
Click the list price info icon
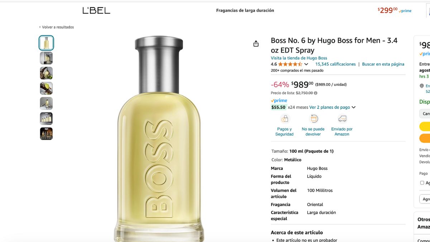(x=316, y=93)
